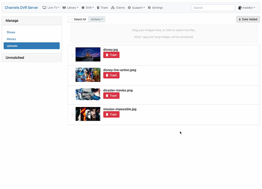Click the Support lifebuoy icon
Image resolution: width=262 pixels, height=189 pixels.
(x=129, y=8)
